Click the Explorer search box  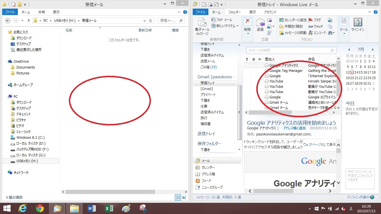(171, 21)
